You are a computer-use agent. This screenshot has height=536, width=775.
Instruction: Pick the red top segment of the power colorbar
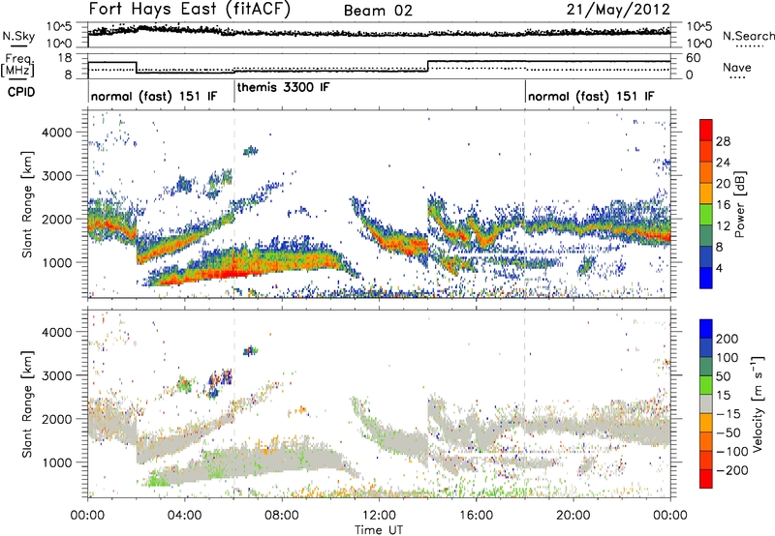click(706, 130)
